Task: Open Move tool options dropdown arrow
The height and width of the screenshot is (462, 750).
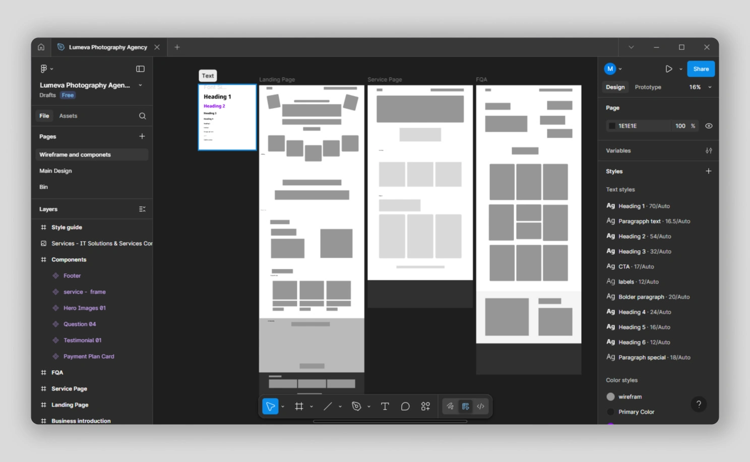Action: pos(283,407)
